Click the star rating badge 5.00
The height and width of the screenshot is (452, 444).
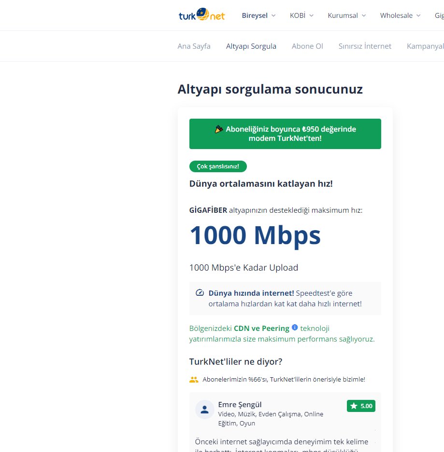pyautogui.click(x=361, y=406)
